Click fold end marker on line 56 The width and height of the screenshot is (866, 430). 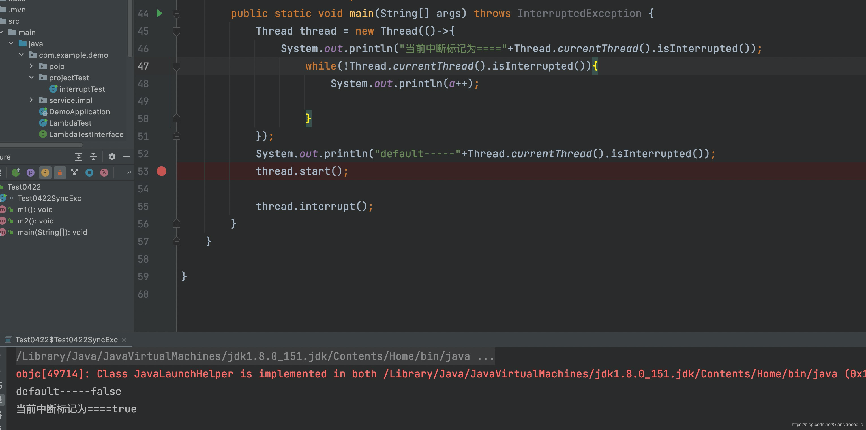click(177, 224)
